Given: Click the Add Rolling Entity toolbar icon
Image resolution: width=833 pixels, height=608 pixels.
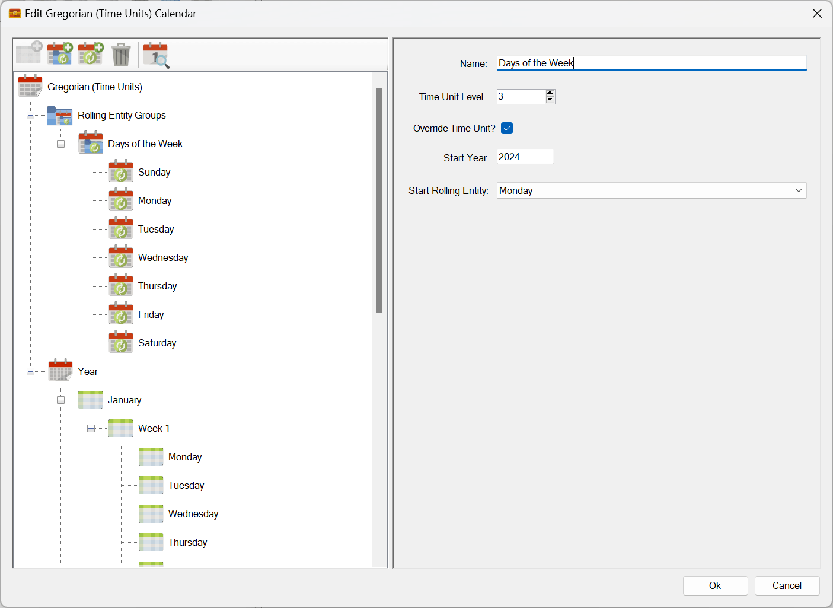Looking at the screenshot, I should [x=91, y=54].
